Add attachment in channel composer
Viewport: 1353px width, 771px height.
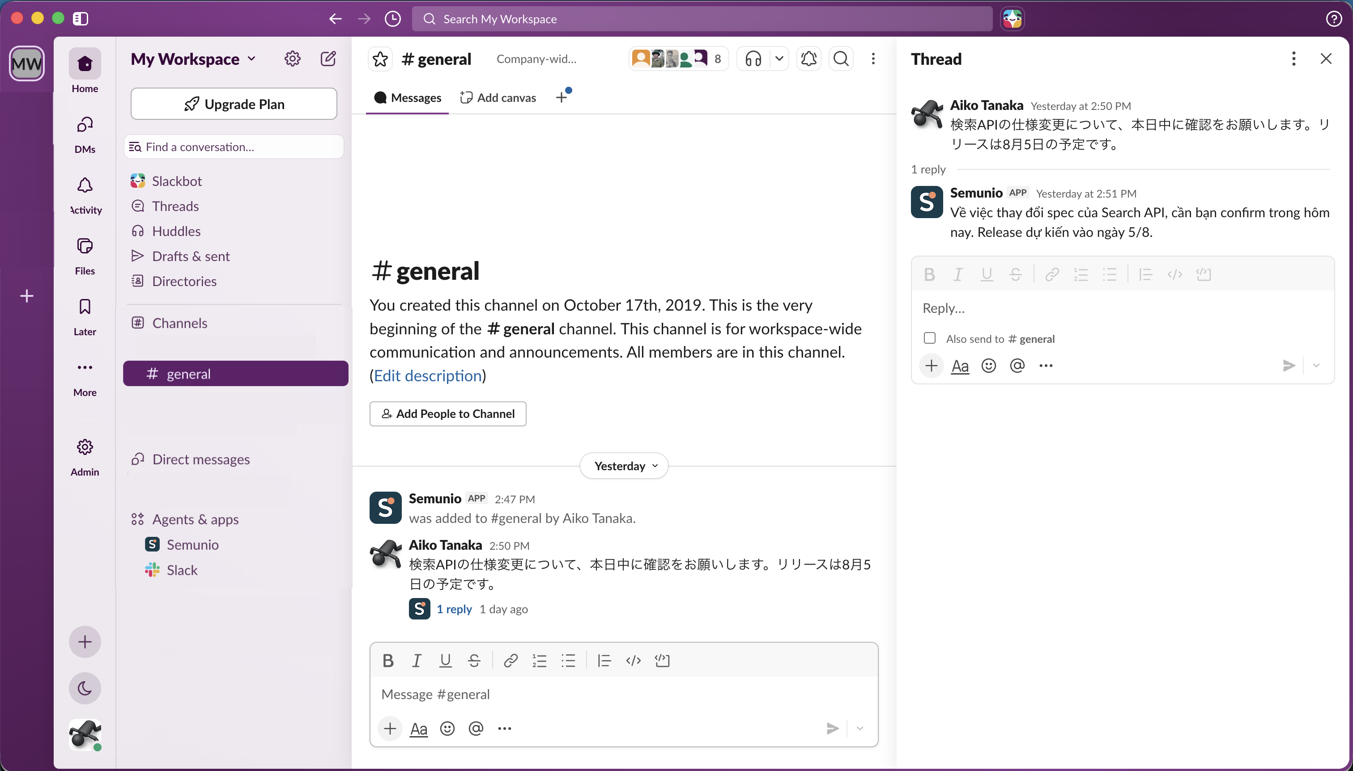(x=390, y=729)
